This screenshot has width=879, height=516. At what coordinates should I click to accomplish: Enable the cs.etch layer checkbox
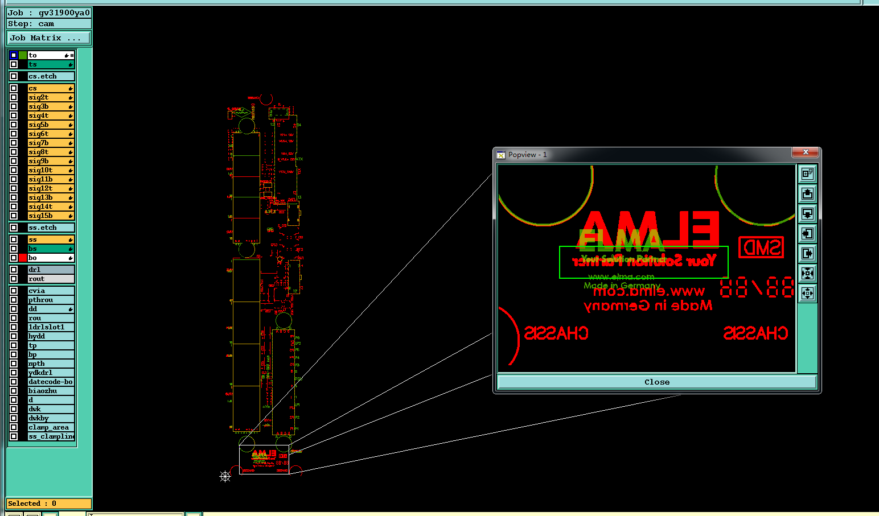14,76
